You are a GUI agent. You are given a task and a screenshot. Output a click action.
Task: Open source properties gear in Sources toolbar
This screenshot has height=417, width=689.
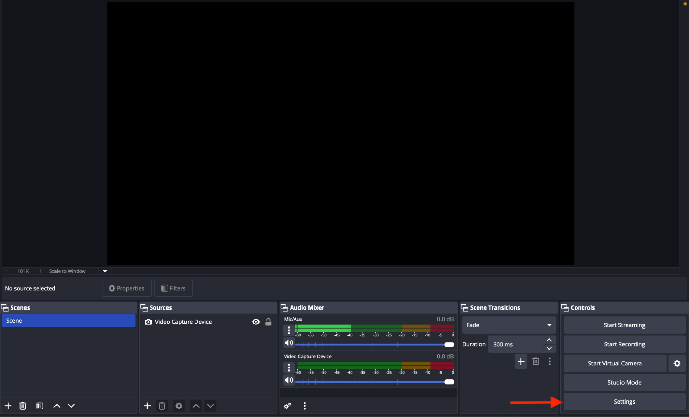coord(179,406)
